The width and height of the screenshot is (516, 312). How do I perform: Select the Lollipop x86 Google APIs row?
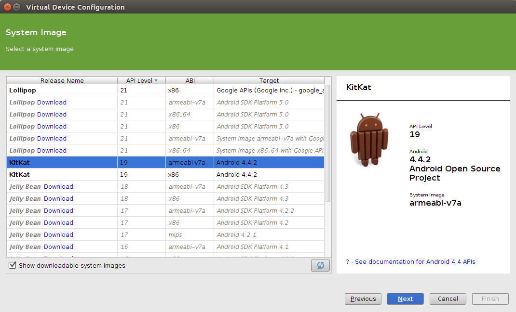point(165,91)
